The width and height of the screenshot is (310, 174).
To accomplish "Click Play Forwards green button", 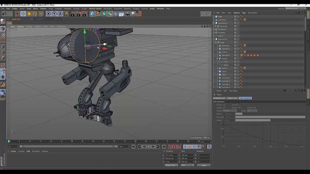I will (149, 146).
